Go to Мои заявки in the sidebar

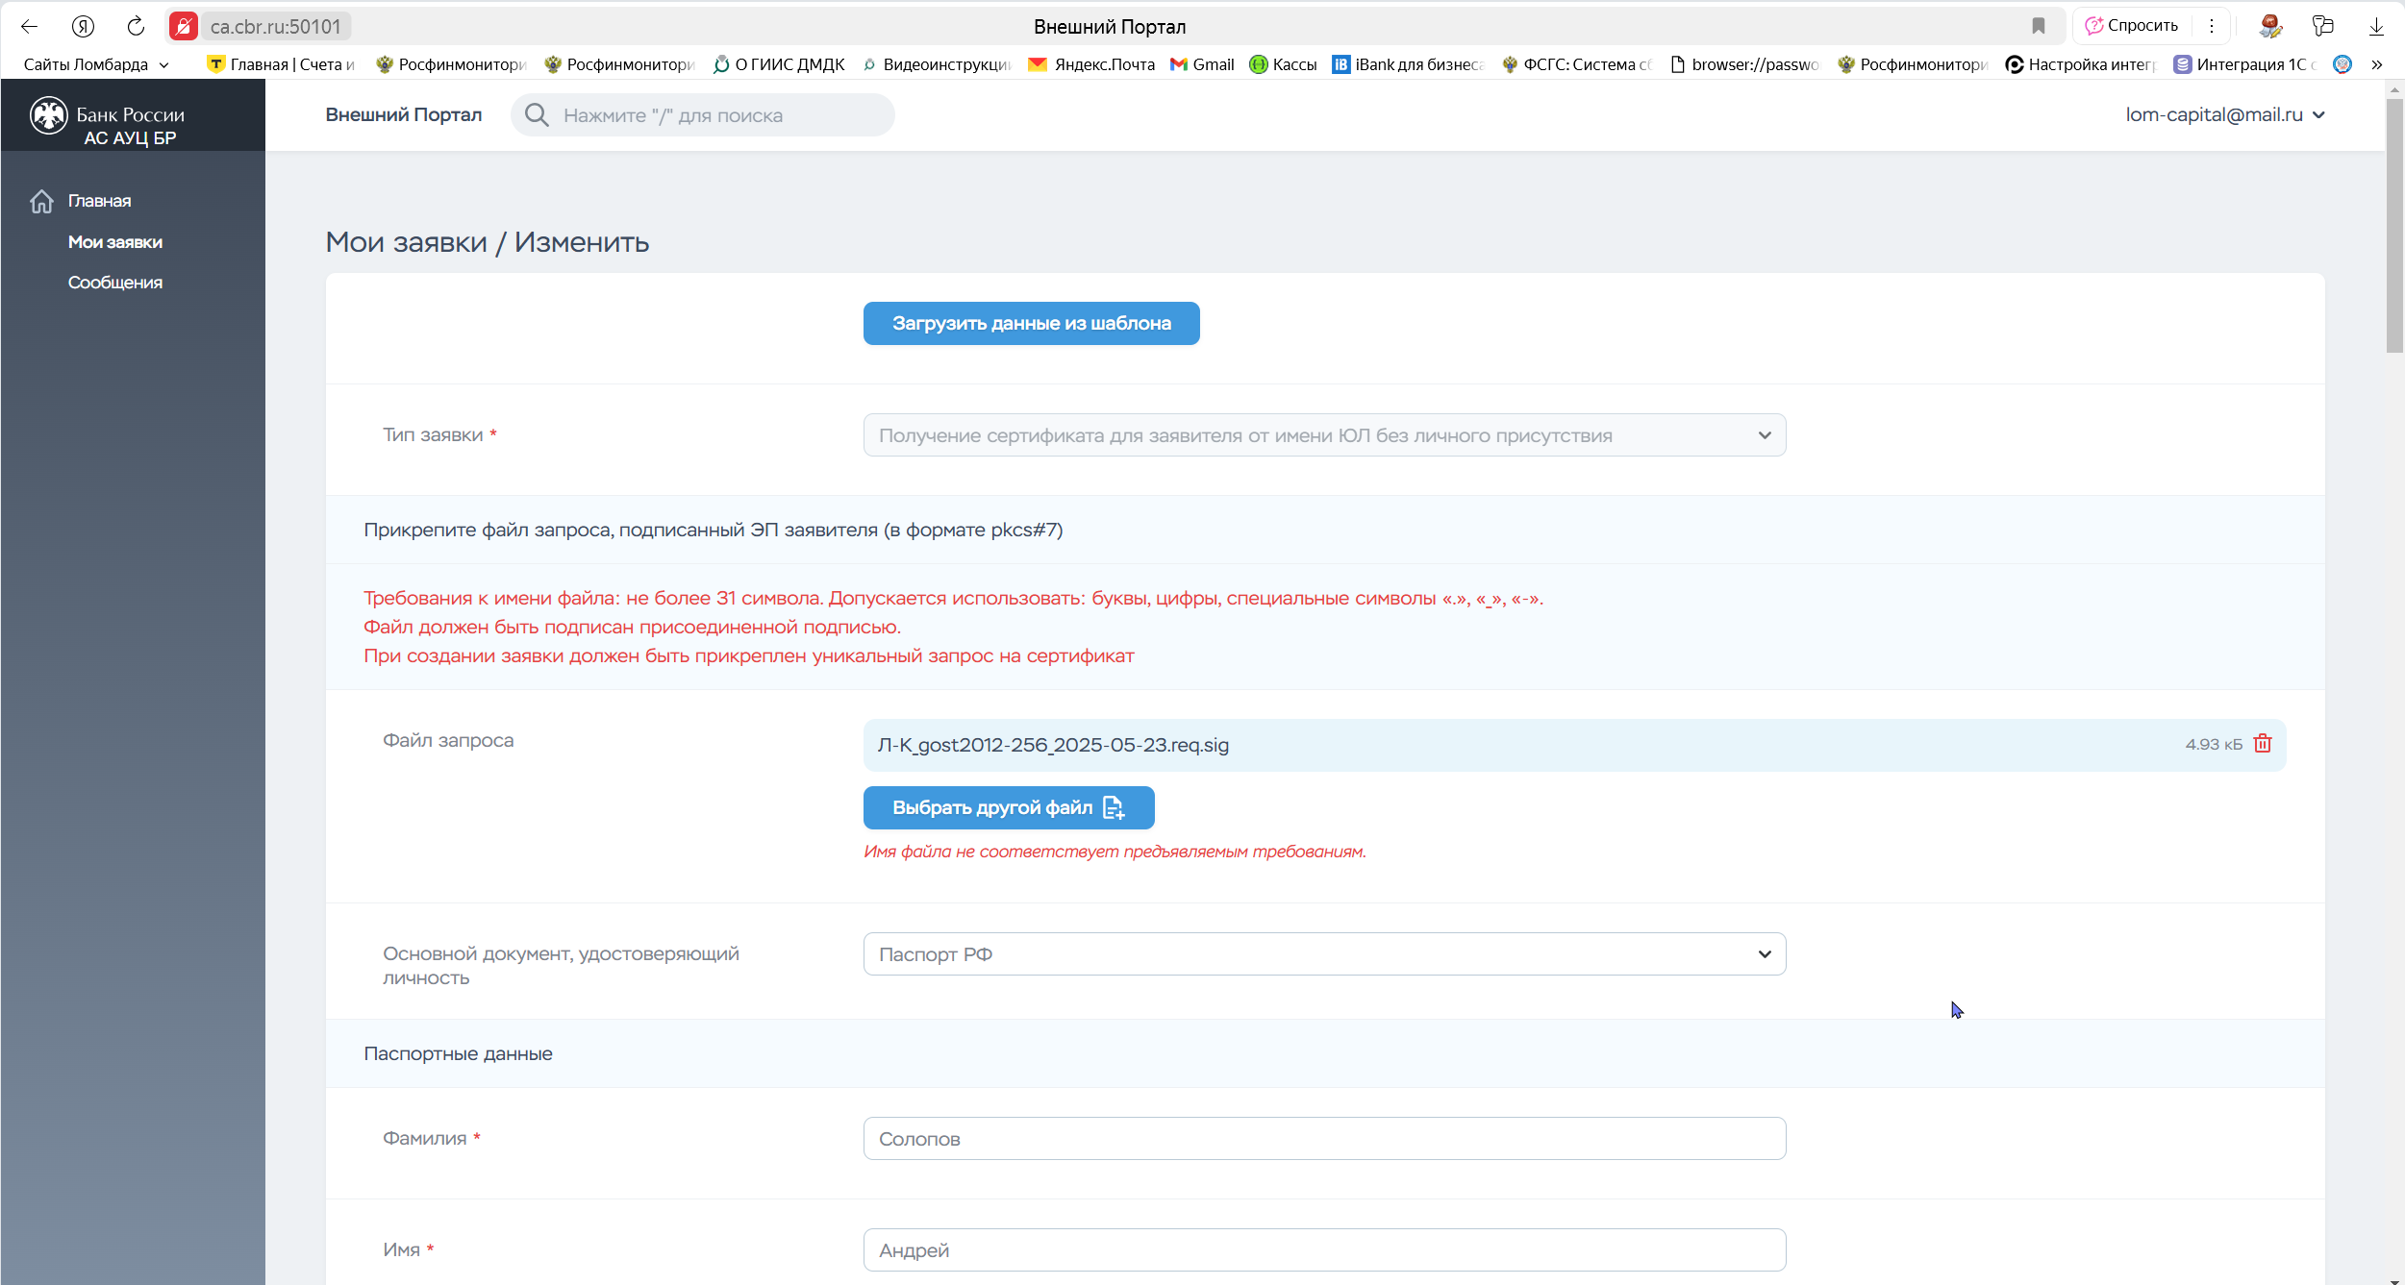[x=115, y=242]
